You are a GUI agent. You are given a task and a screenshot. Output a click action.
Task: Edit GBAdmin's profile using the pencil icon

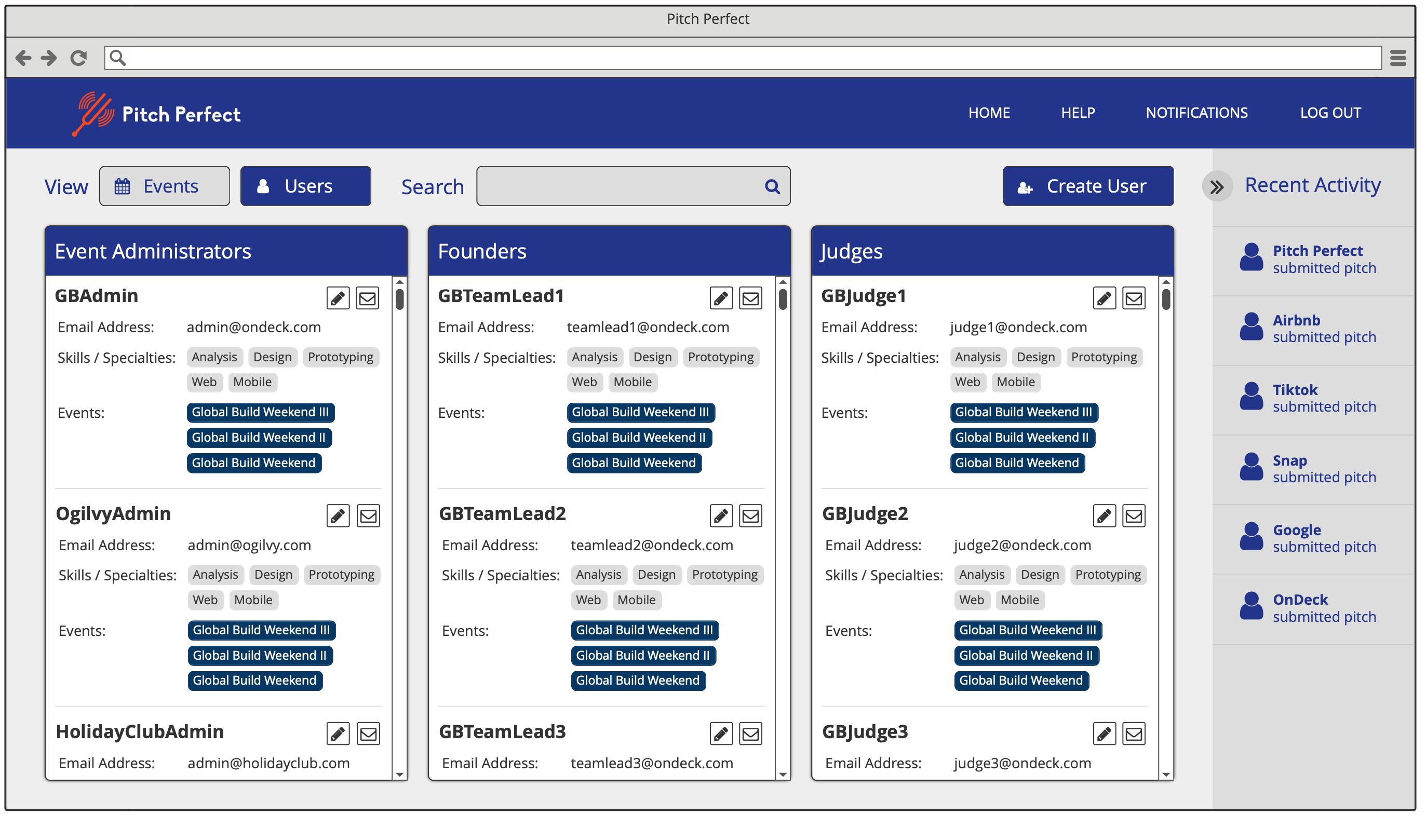[338, 297]
